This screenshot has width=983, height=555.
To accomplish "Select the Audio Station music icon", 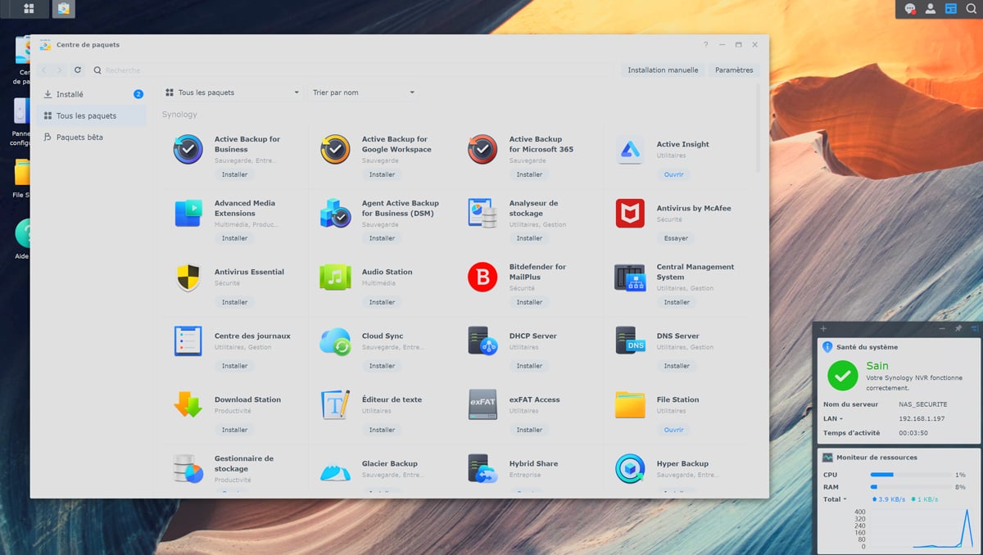I will (335, 277).
